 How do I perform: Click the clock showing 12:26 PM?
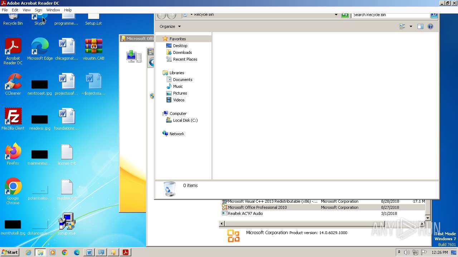(x=440, y=252)
